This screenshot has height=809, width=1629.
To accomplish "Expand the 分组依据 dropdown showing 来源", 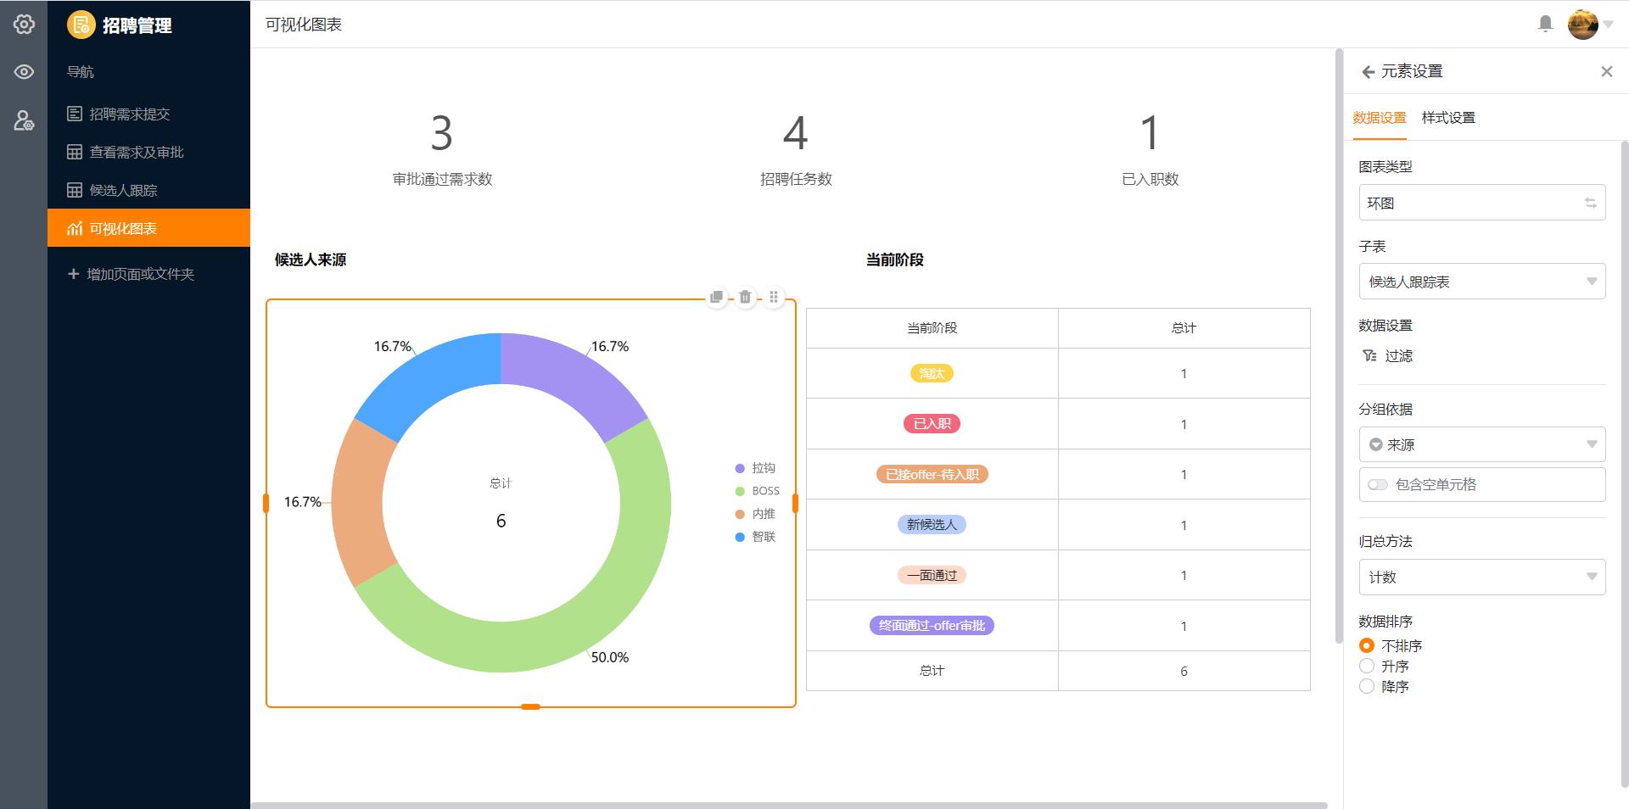I will coord(1481,444).
